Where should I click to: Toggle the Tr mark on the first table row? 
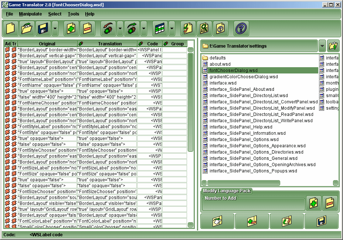pos(14,49)
